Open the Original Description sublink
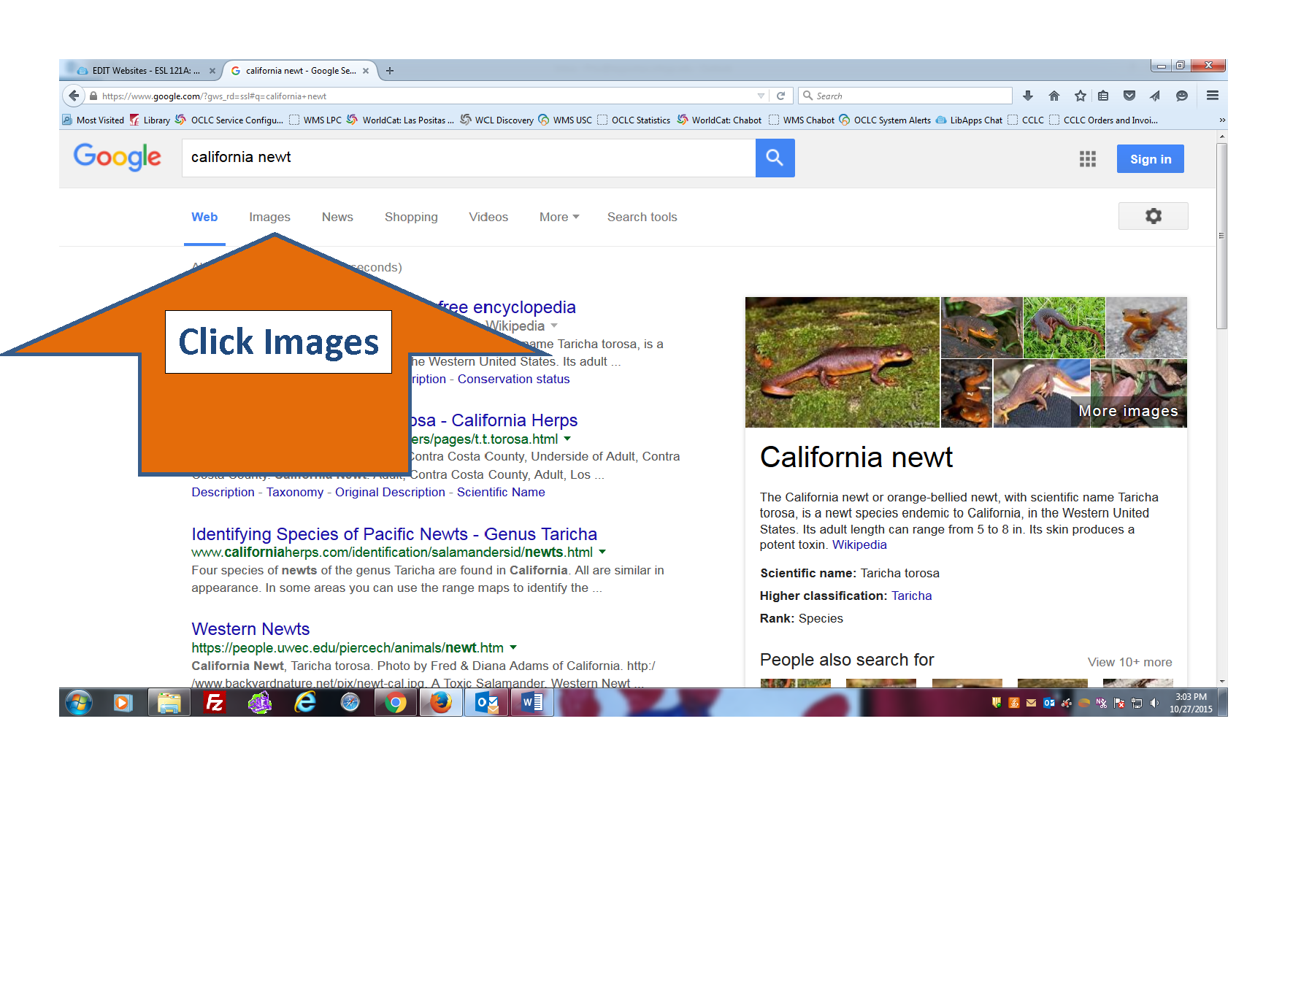Screen dimensions: 1301x1005 (390, 492)
